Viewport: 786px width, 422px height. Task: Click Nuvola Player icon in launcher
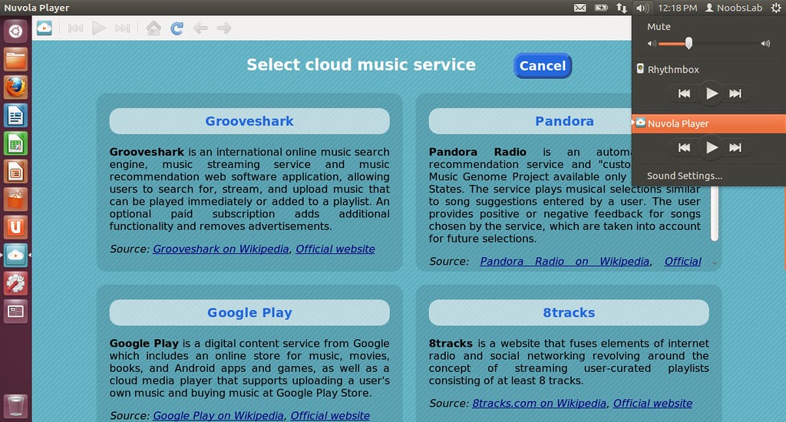pyautogui.click(x=15, y=256)
